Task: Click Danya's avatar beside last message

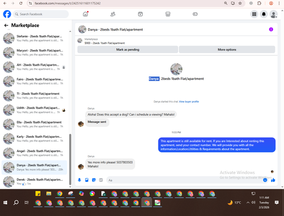Action: (81, 167)
